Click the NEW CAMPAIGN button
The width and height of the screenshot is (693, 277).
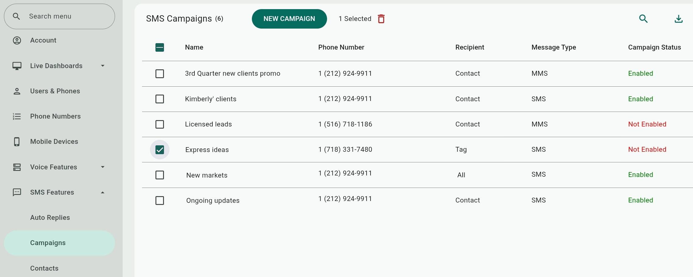click(x=289, y=19)
